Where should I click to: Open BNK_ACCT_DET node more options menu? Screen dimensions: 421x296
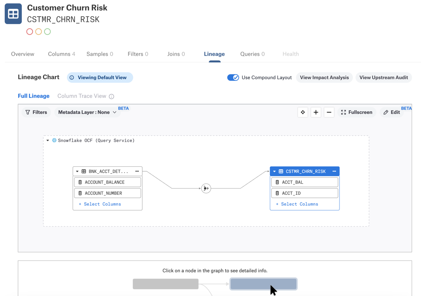point(137,171)
